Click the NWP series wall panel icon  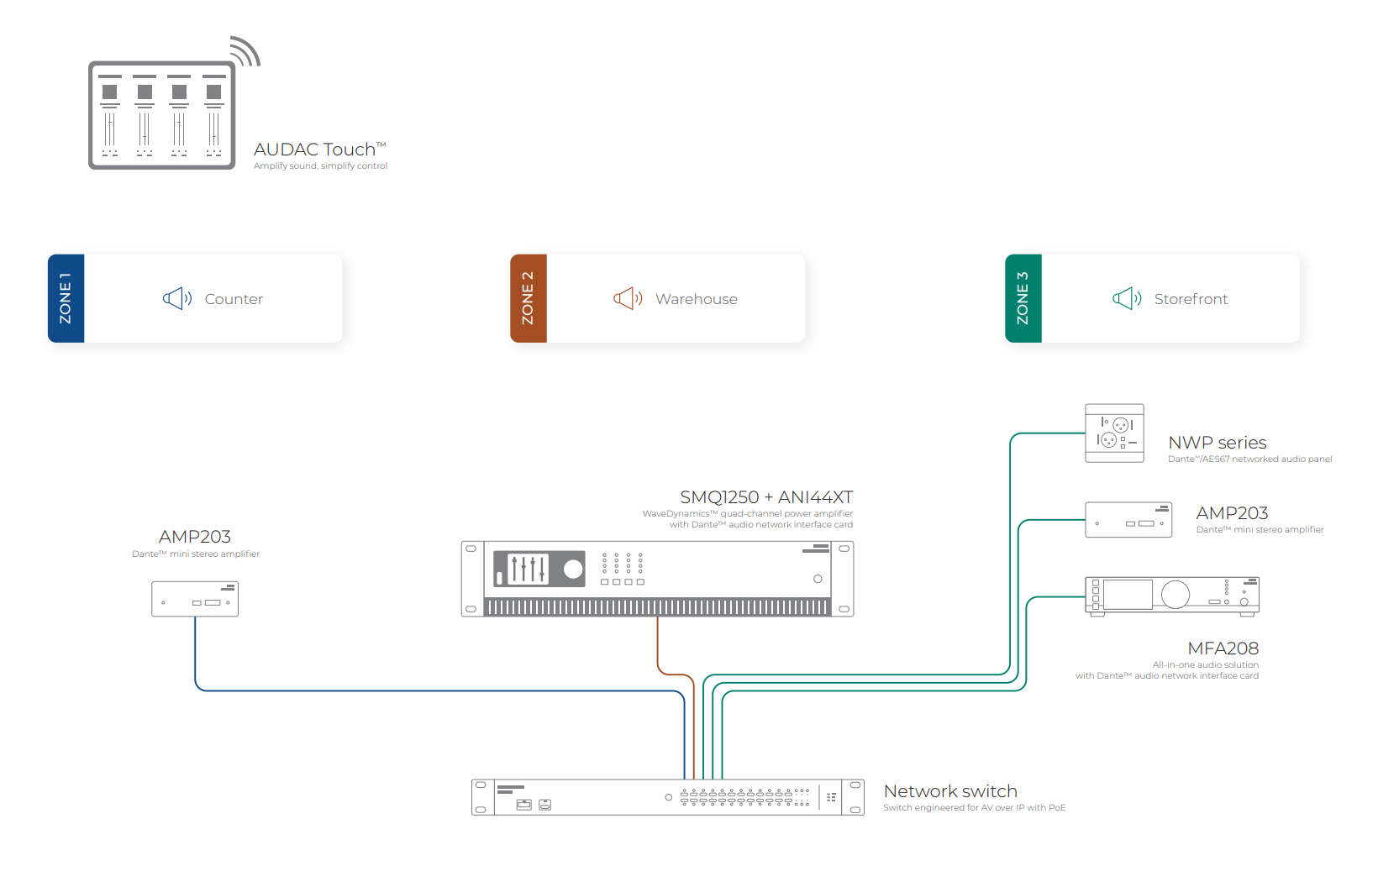pyautogui.click(x=1114, y=433)
